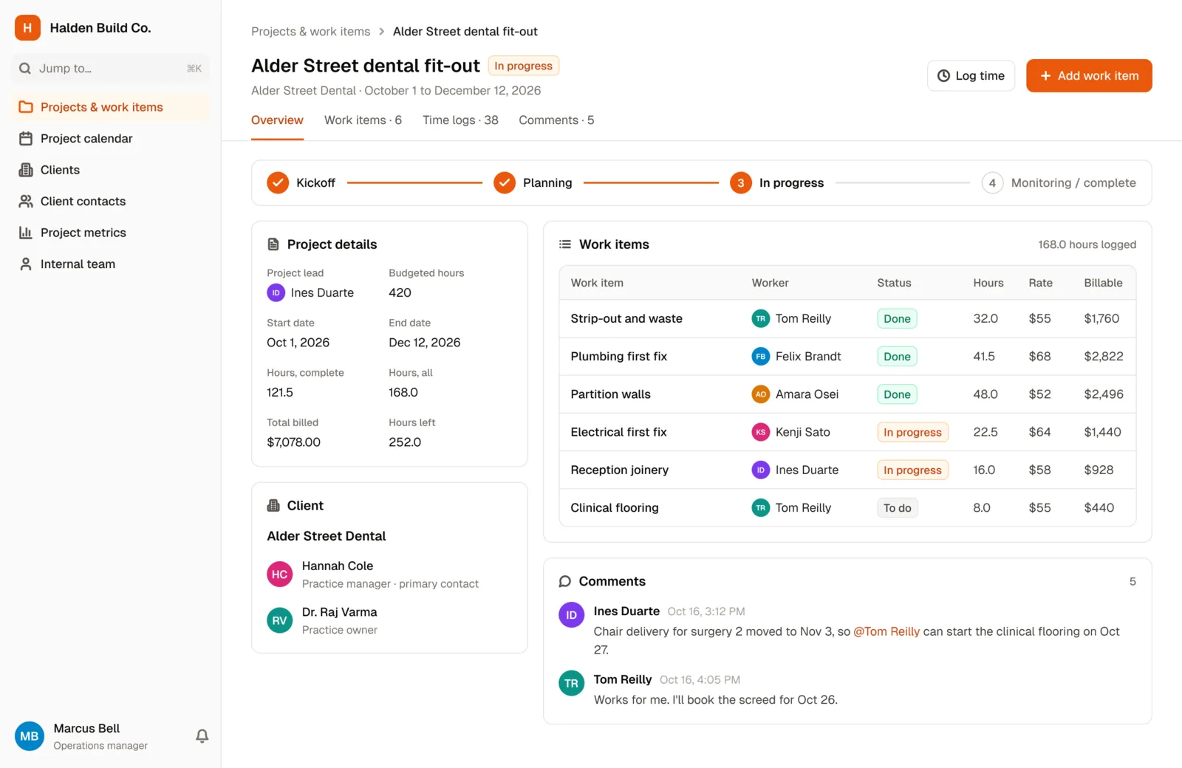
Task: Click the Projects & work items breadcrumb link
Action: coord(310,32)
